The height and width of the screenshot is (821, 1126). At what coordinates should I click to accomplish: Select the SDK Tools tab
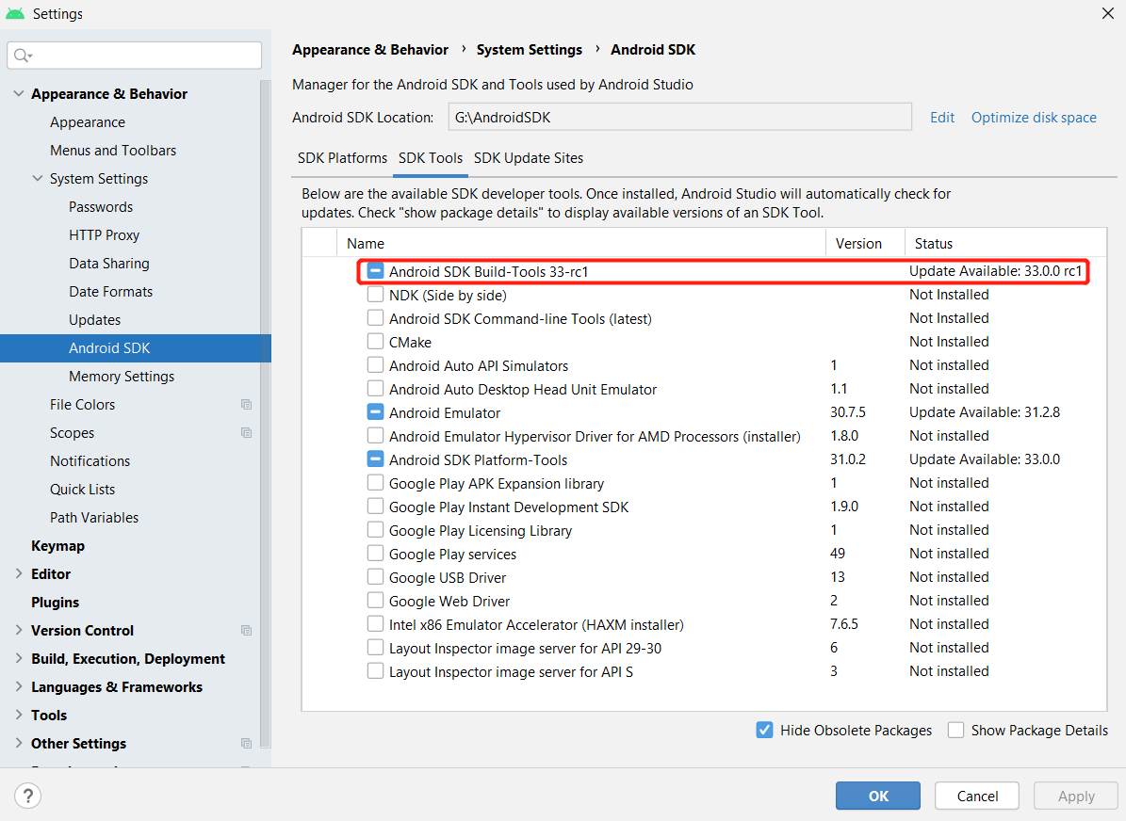431,158
